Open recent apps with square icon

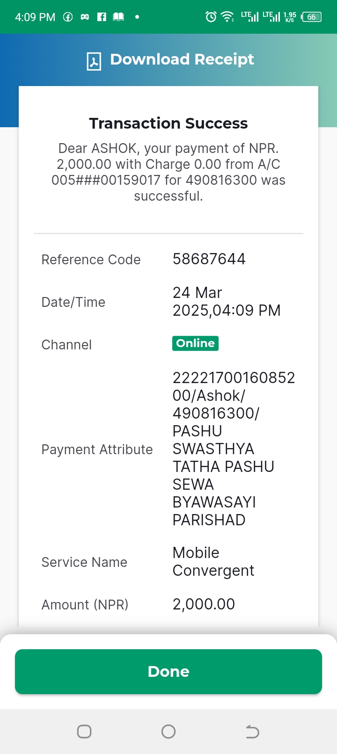84,731
